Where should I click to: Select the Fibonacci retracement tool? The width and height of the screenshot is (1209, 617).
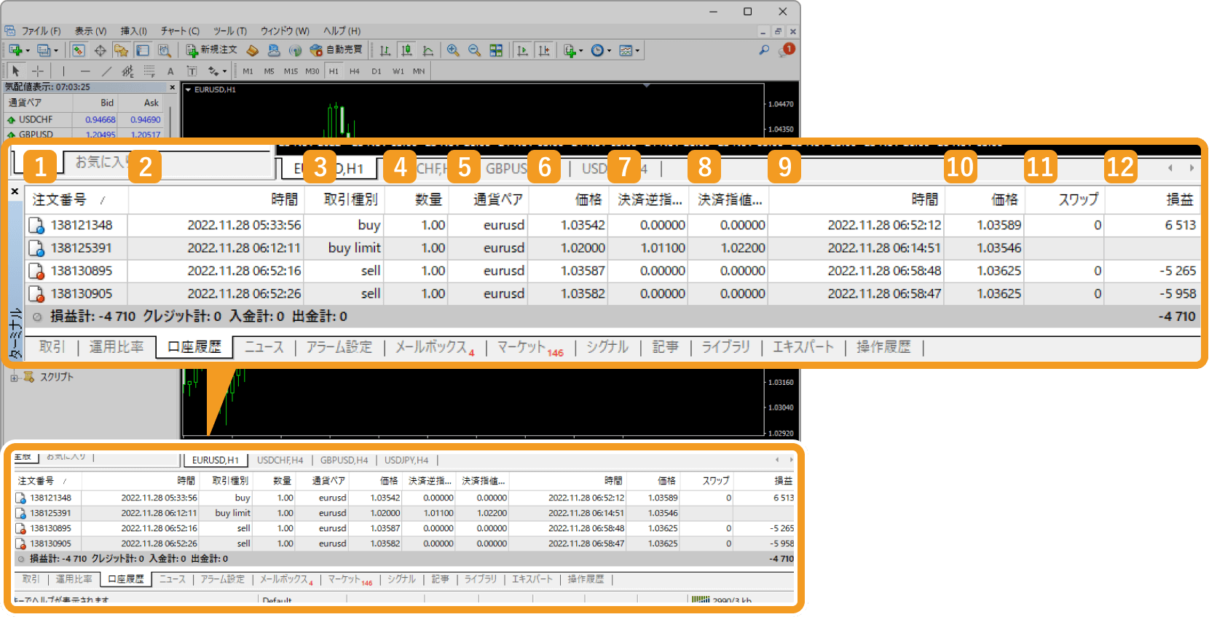coord(149,71)
